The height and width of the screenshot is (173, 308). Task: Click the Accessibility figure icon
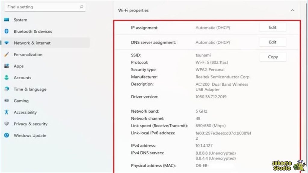tap(7, 112)
